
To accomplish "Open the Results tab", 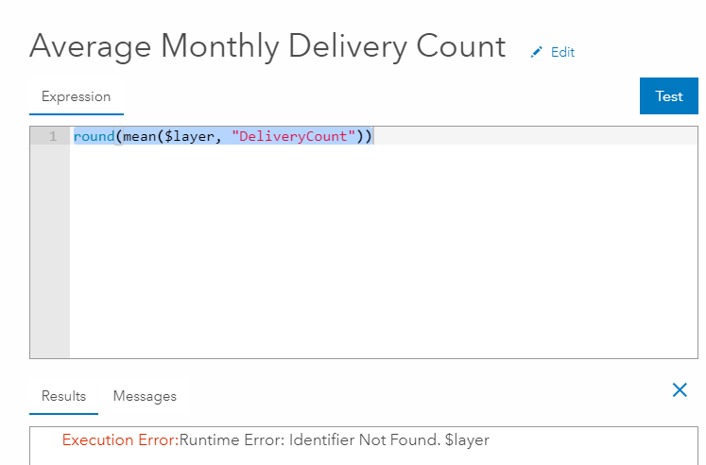I will click(x=63, y=396).
